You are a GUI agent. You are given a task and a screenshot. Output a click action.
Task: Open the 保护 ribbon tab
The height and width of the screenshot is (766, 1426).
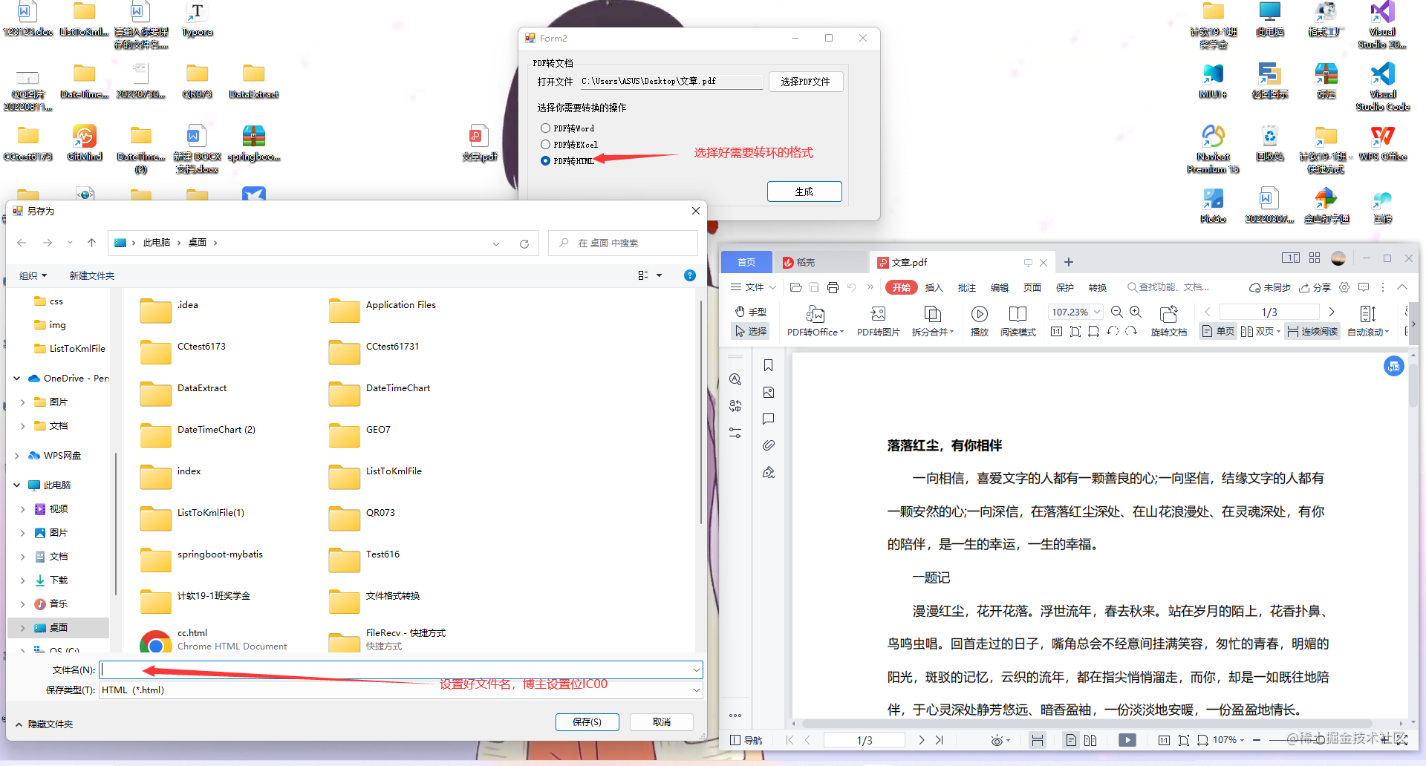1064,288
